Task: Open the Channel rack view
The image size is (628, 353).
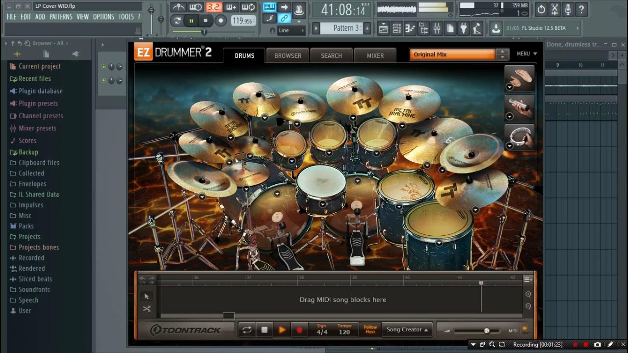Action: 396,28
